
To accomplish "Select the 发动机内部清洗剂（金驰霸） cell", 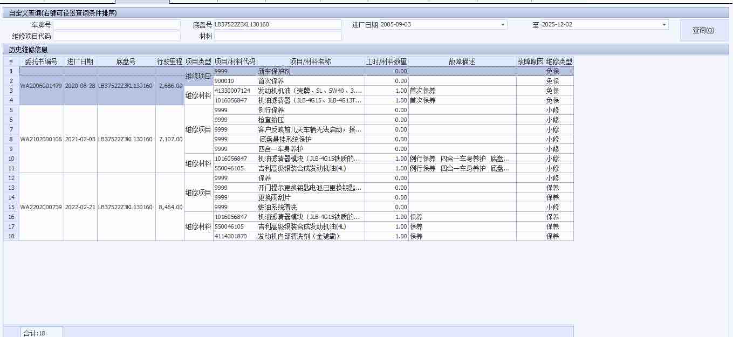I will point(311,236).
